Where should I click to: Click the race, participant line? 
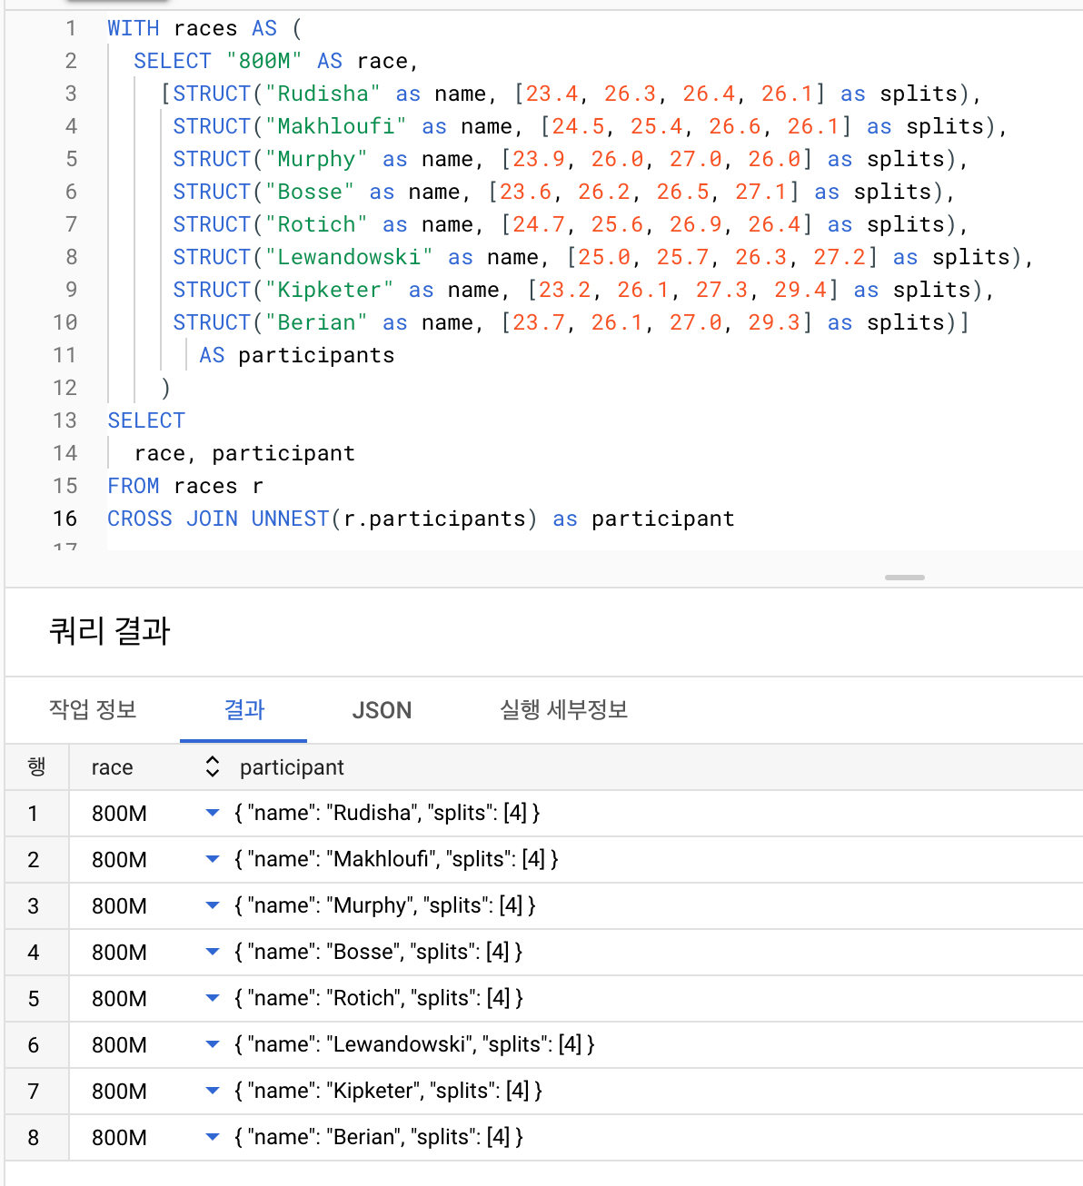pyautogui.click(x=244, y=454)
